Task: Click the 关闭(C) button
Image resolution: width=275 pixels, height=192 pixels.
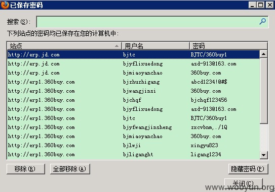Action: tap(244, 183)
